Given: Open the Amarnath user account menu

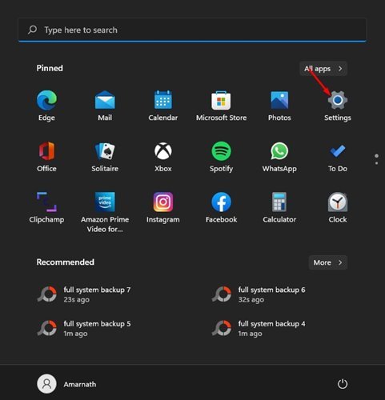Looking at the screenshot, I should point(66,384).
